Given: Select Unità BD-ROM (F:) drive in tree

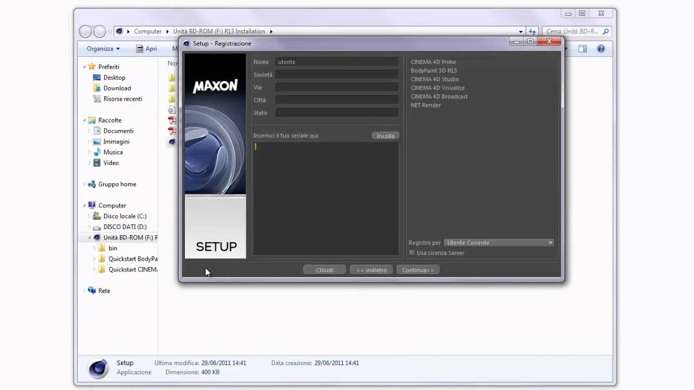Looking at the screenshot, I should 130,238.
